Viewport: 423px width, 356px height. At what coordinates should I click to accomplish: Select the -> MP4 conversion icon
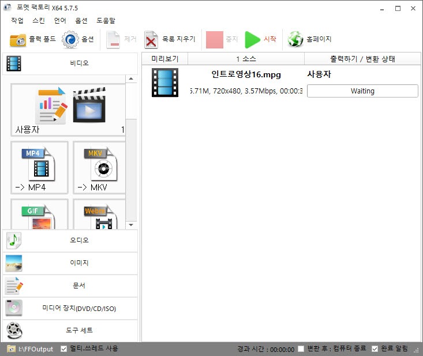tap(39, 167)
